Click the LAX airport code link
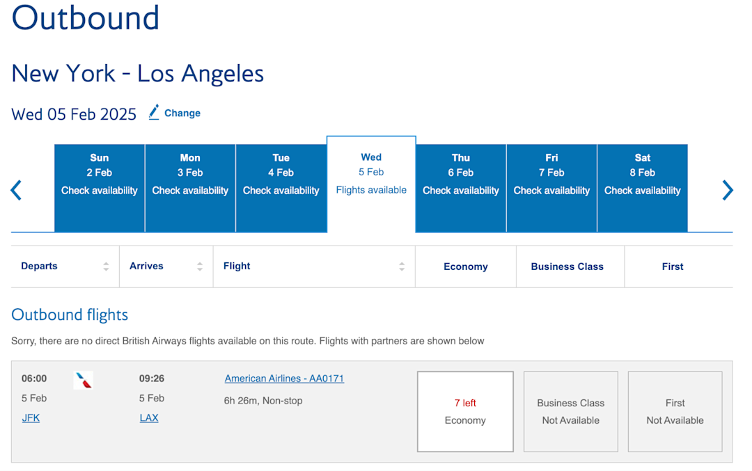Screen dimensions: 752x471 pyautogui.click(x=148, y=418)
